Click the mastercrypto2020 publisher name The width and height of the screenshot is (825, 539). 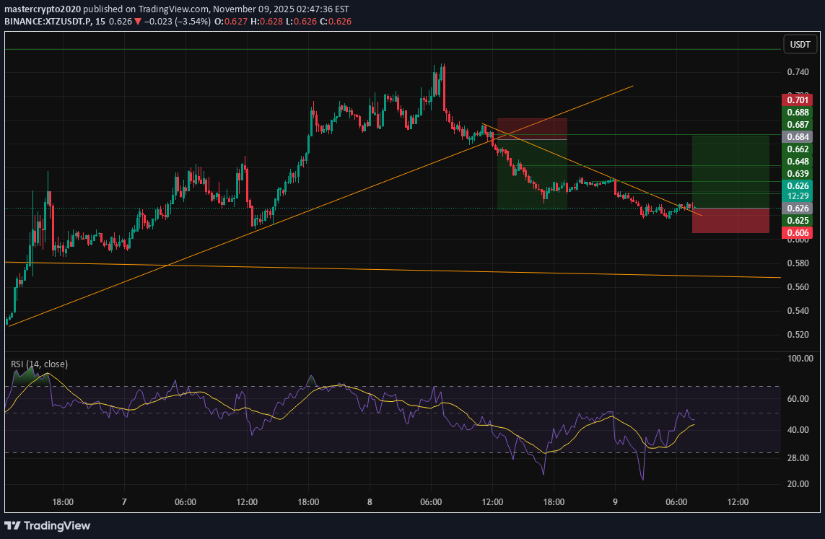43,7
